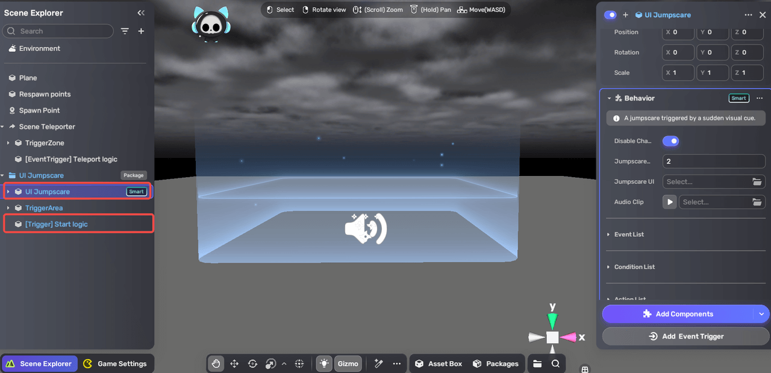771x373 pixels.
Task: Open the Jumpscare UI file picker
Action: click(757, 181)
